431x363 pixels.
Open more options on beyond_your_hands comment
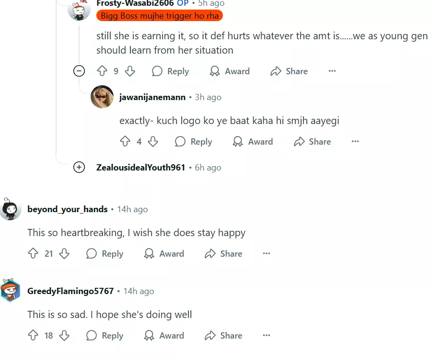click(x=267, y=254)
